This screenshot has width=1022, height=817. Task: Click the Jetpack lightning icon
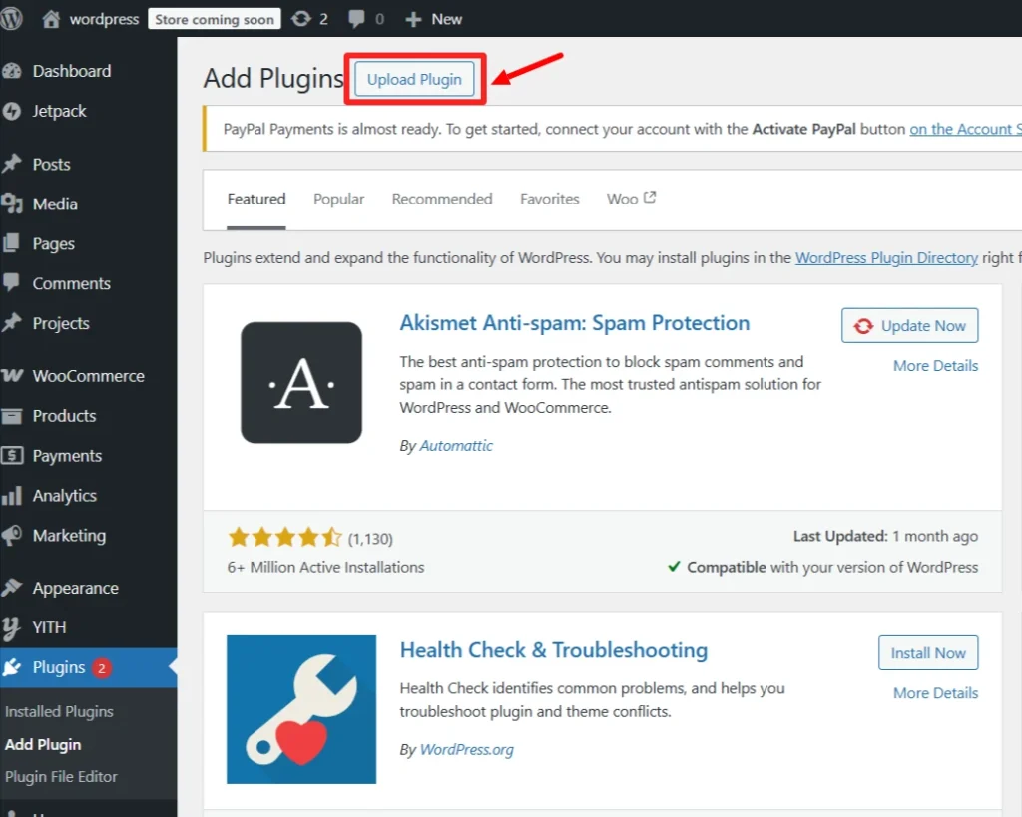point(12,111)
